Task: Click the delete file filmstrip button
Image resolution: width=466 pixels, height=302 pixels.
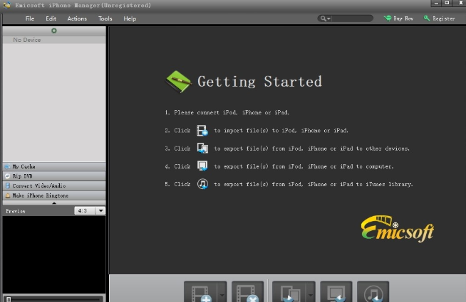Action: (247, 292)
